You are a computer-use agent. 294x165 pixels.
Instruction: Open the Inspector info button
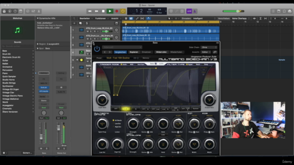pyautogui.click(x=10, y=11)
